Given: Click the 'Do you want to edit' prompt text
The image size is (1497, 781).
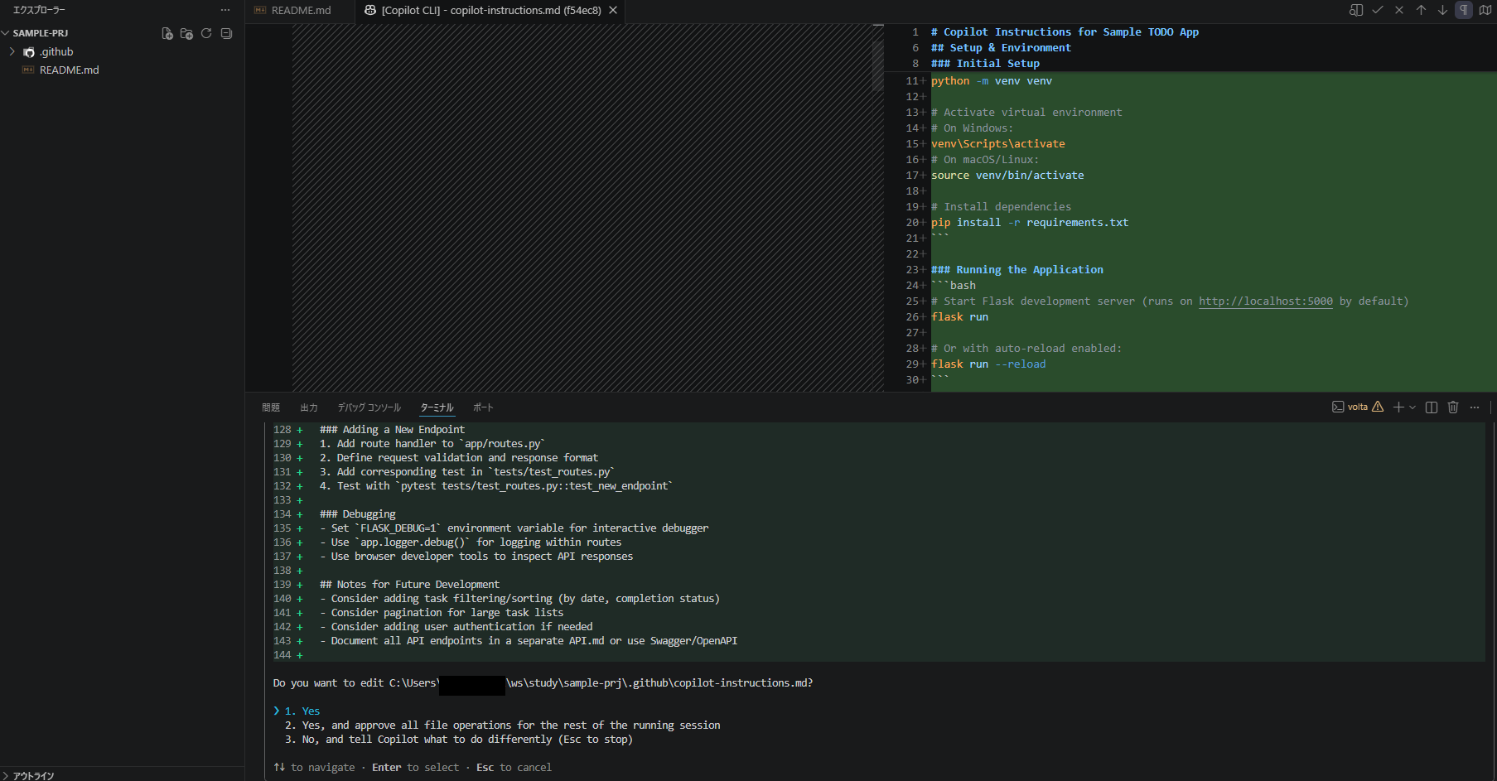Looking at the screenshot, I should 543,683.
